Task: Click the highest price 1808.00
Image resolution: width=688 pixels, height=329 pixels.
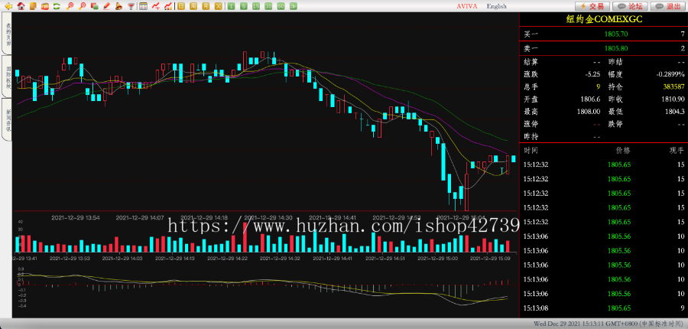Action: 589,112
